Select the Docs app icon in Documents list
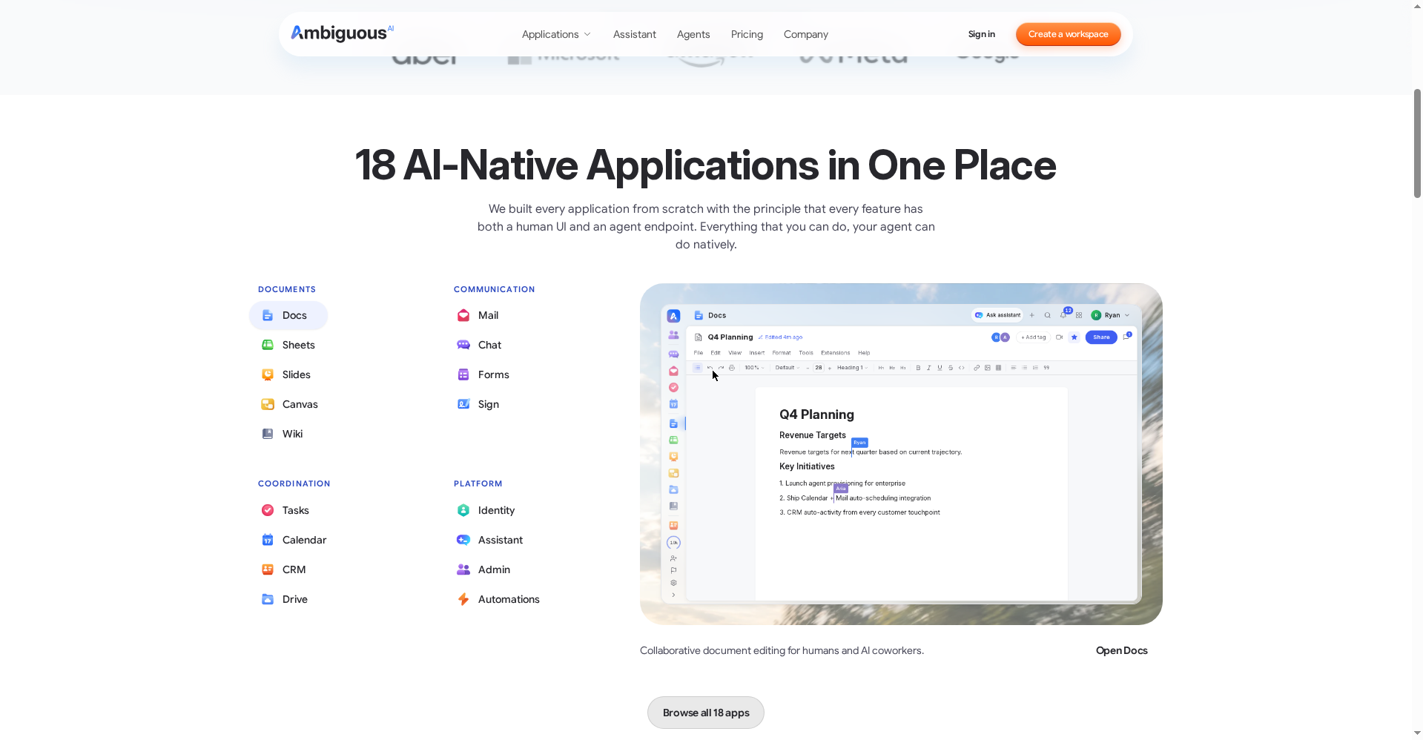 point(268,315)
